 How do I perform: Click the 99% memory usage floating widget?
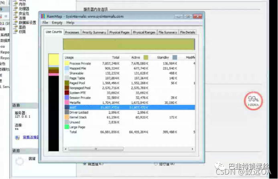click(x=254, y=101)
